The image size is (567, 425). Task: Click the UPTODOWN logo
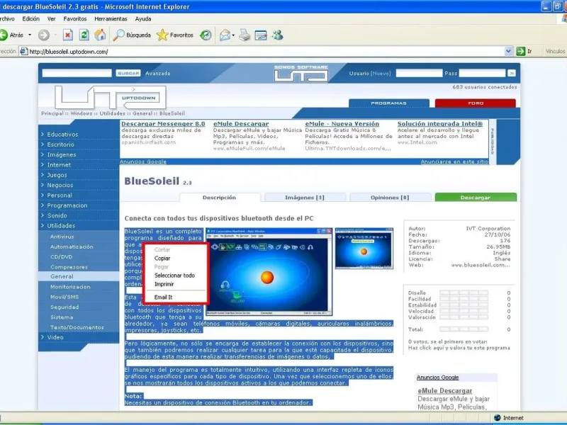coord(111,97)
